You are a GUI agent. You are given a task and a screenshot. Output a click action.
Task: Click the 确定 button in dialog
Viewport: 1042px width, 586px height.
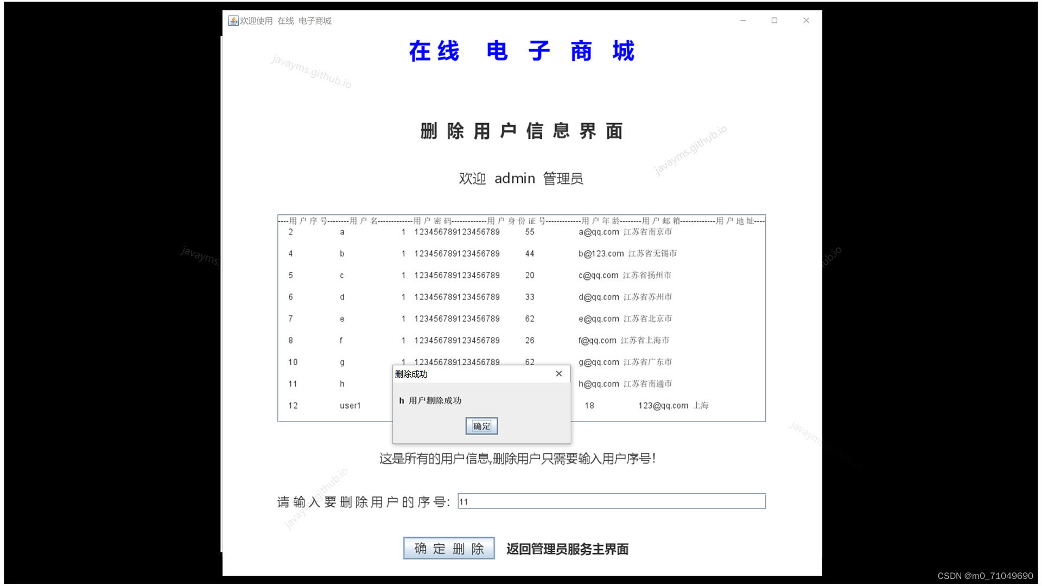(481, 426)
